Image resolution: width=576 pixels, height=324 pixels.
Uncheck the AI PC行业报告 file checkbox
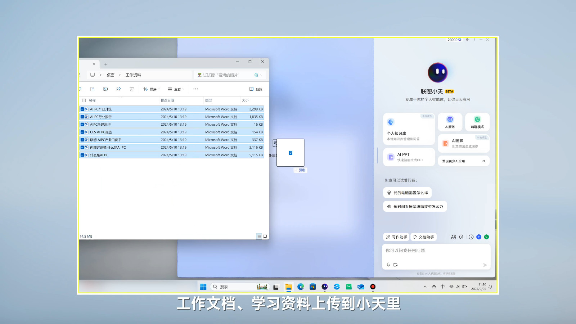tap(82, 117)
